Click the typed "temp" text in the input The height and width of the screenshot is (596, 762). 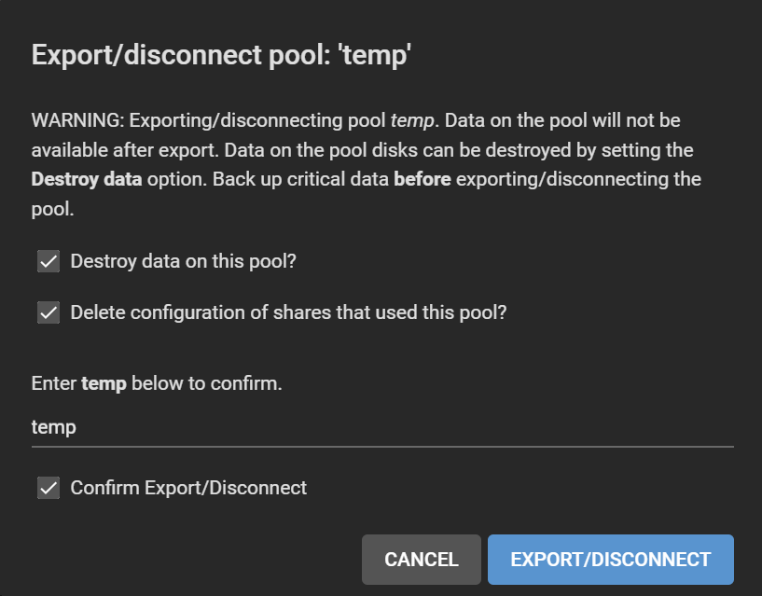pyautogui.click(x=54, y=427)
